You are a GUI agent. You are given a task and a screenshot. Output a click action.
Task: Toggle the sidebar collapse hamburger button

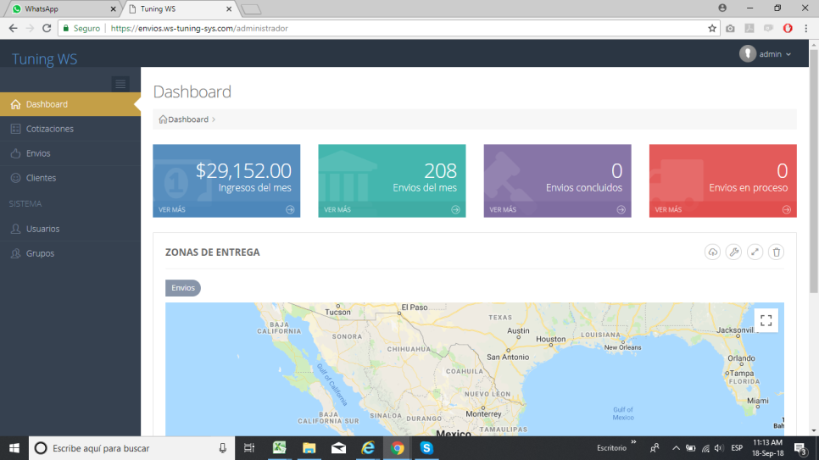(120, 83)
